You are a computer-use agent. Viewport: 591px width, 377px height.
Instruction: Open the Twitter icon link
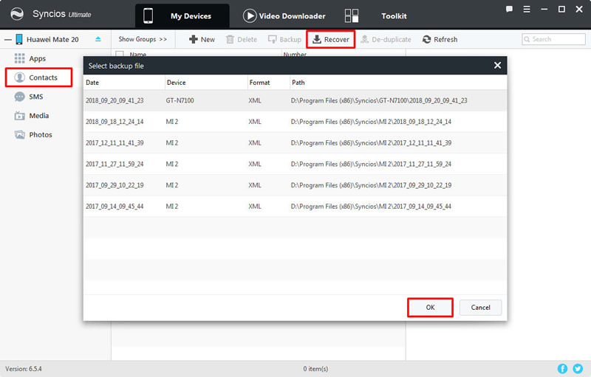click(578, 369)
